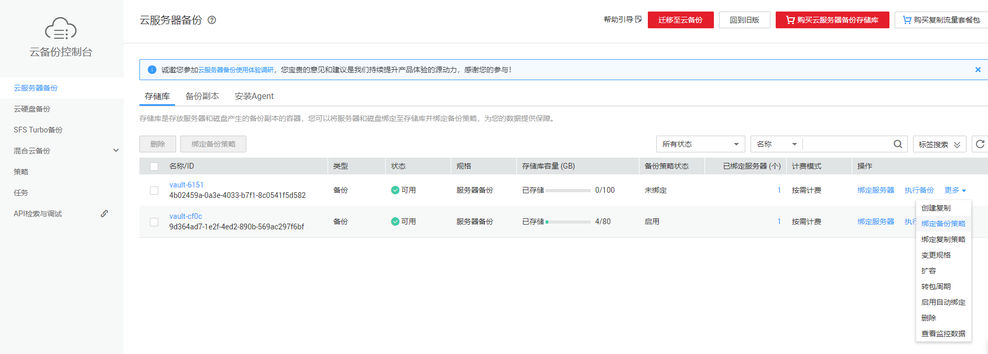Click the 未绑定 policy status cell
Image resolution: width=988 pixels, height=354 pixels.
coord(656,190)
